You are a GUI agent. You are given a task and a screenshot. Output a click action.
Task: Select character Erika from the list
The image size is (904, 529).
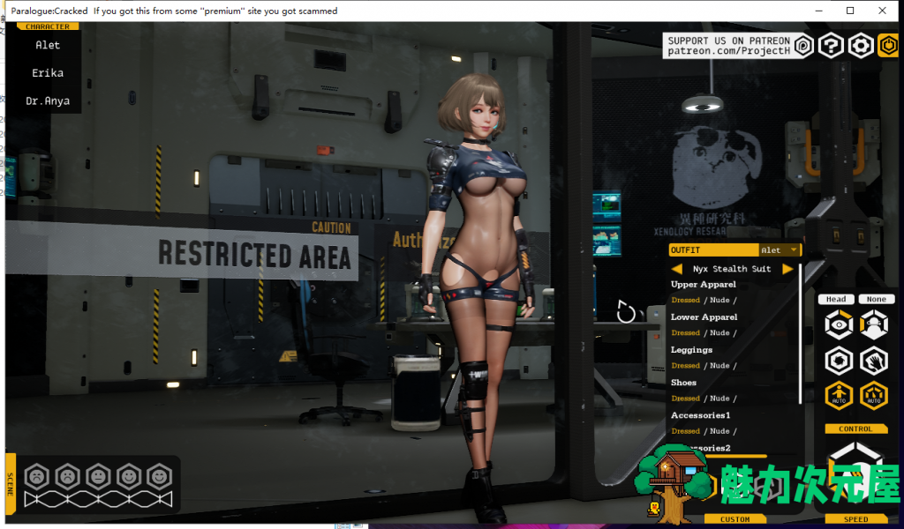(x=48, y=73)
